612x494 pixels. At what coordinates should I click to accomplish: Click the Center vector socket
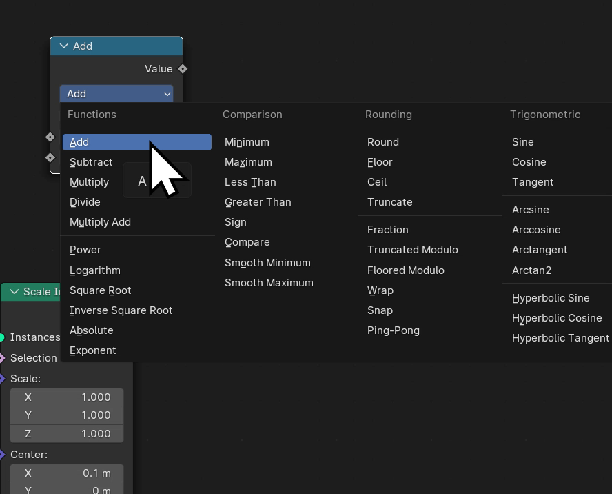tap(2, 454)
